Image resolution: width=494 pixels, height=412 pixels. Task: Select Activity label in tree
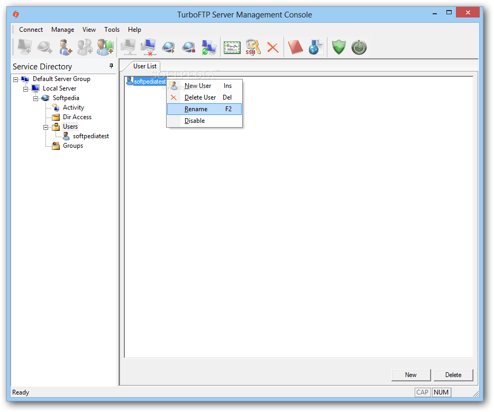[74, 108]
